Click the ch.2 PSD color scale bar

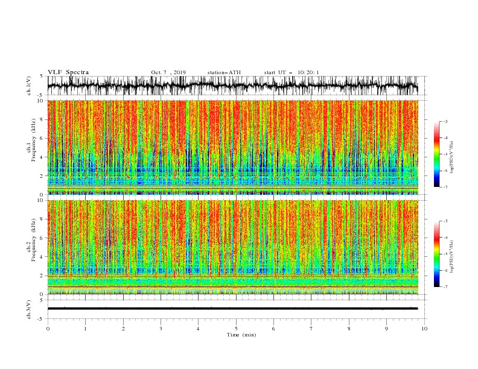(x=437, y=254)
